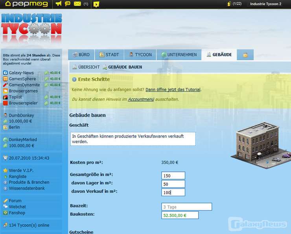Open the Fanshop link

(17, 213)
